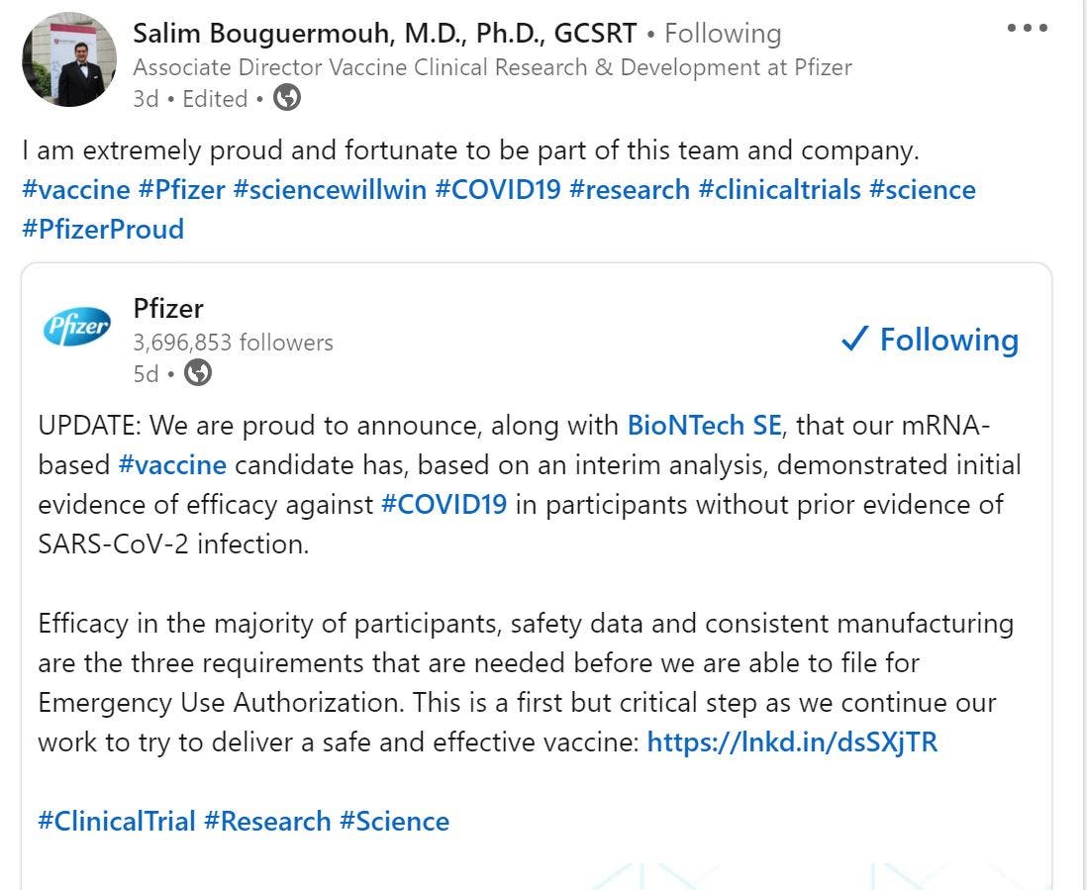This screenshot has height=890, width=1087.
Task: Toggle the Following button for Pfizer
Action: [x=929, y=340]
